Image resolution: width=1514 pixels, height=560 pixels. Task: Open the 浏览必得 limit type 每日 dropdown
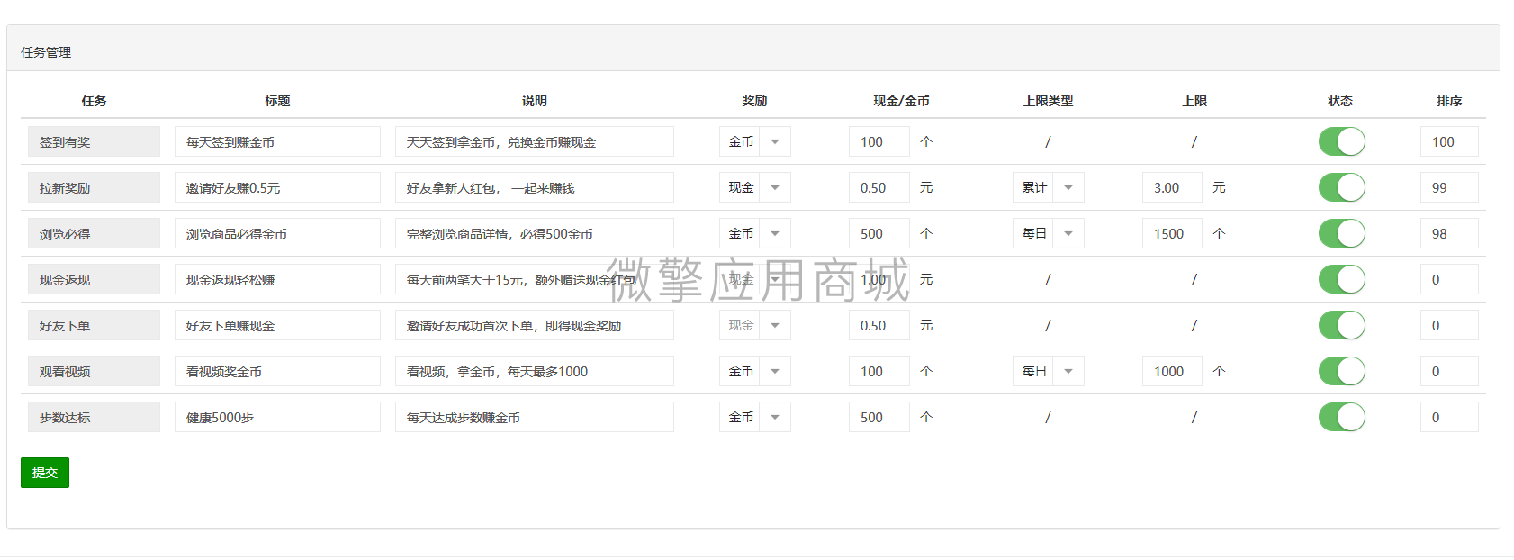(1048, 233)
